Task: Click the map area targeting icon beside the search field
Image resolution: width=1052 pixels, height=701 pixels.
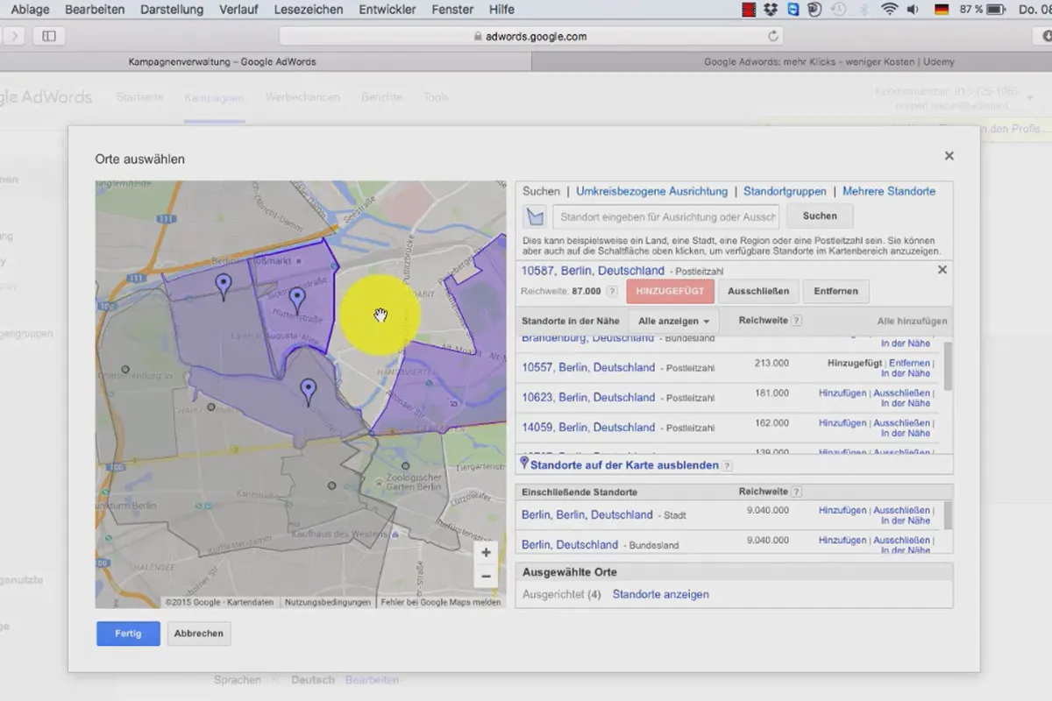Action: (535, 216)
